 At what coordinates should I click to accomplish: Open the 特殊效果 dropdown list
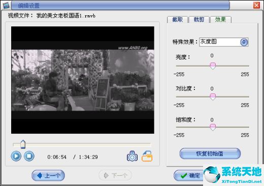[244, 42]
